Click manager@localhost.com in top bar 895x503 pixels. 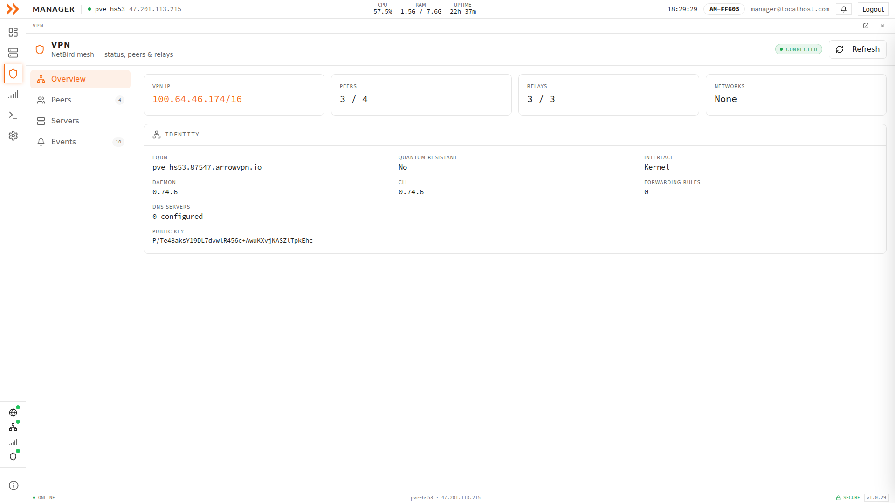coord(790,9)
